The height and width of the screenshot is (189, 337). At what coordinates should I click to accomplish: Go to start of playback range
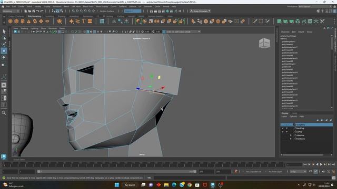point(305,164)
